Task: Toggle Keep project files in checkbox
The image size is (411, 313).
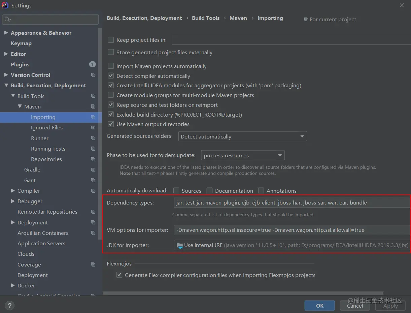Action: [x=111, y=40]
